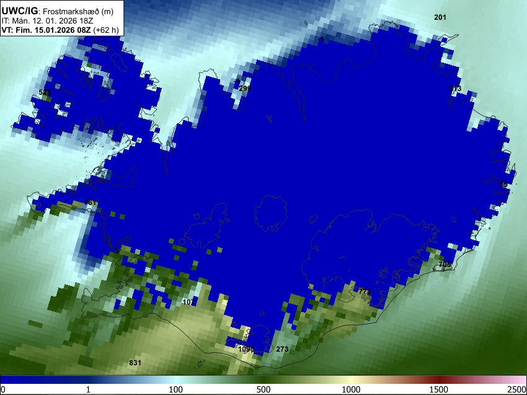The height and width of the screenshot is (395, 527).
Task: Click the initial time line "IT: Mán. 12. 01. 2026 18Z"
Action: click(47, 21)
